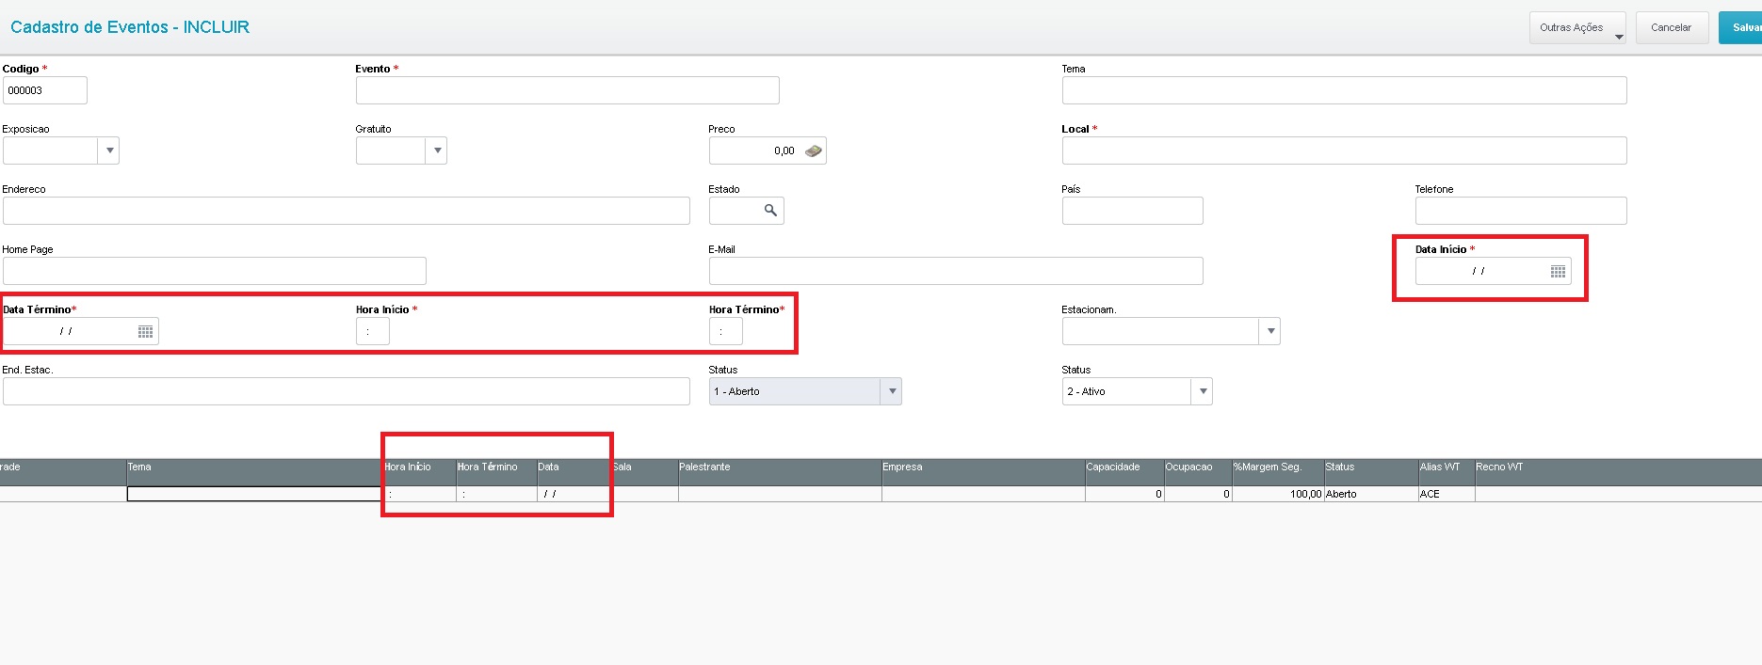This screenshot has height=665, width=1762.
Task: Open calculator icon in Preco field
Action: click(x=814, y=150)
